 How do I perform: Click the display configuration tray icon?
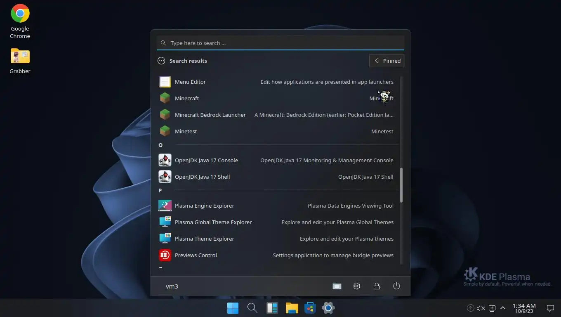coord(492,308)
